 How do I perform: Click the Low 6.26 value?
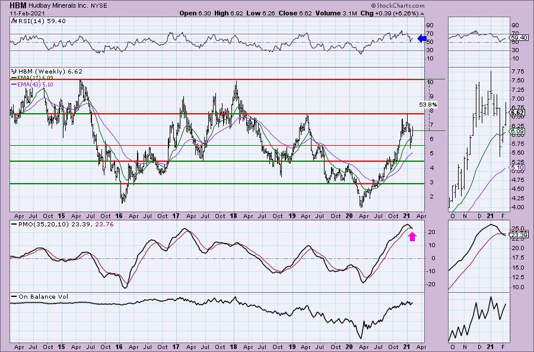click(260, 13)
